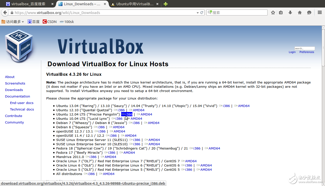Screen dimensions: 325x186
Task: Open the Firefox hamburger menu
Action: point(320,12)
